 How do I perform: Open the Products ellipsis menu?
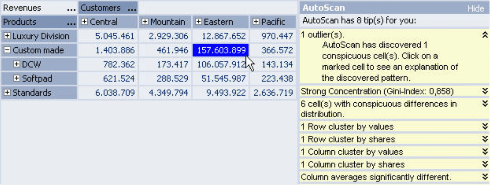71,24
